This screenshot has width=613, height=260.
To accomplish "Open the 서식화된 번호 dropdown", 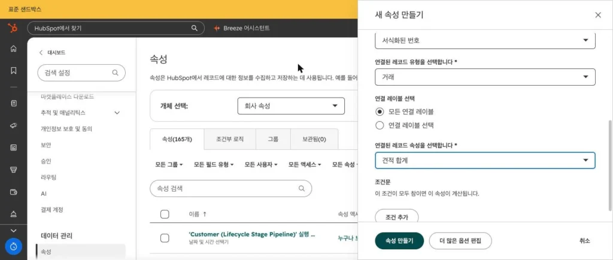I will click(x=485, y=40).
